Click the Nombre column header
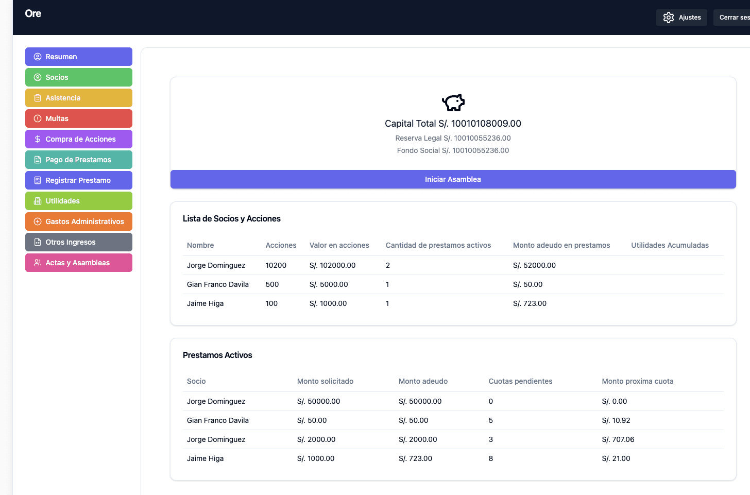Image resolution: width=750 pixels, height=495 pixels. click(x=200, y=245)
